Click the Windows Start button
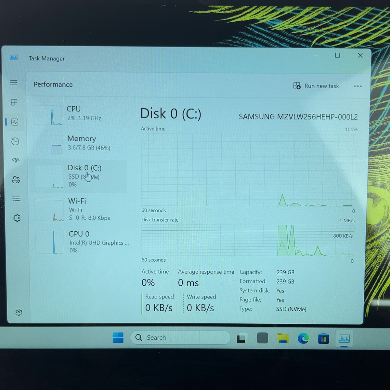This screenshot has width=390, height=390. pyautogui.click(x=118, y=338)
